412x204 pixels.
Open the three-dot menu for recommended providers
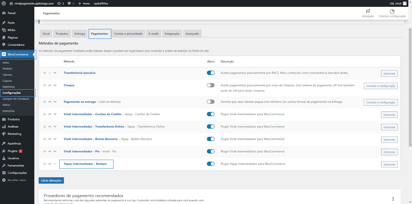coord(393,199)
